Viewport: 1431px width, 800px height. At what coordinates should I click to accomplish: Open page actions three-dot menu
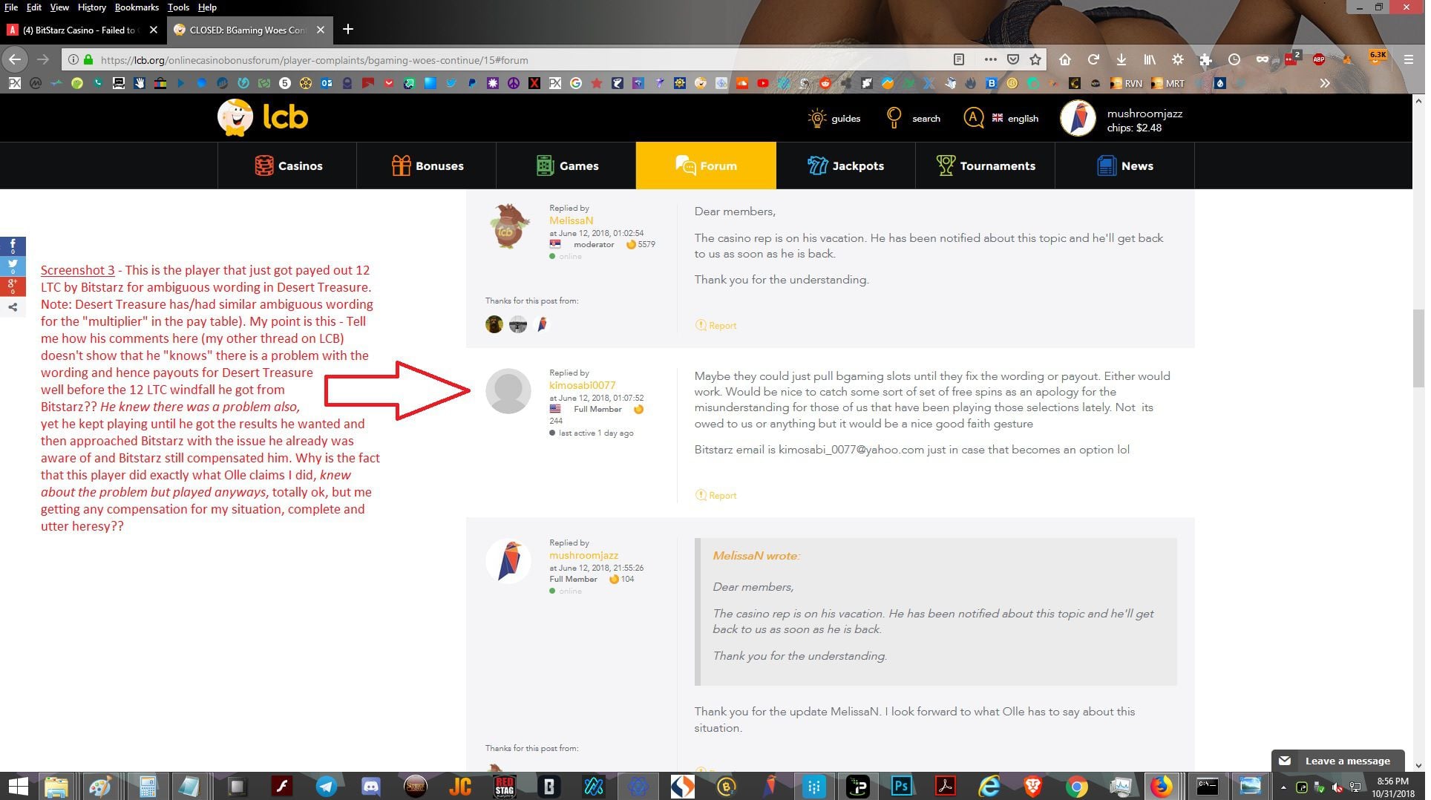(x=990, y=59)
